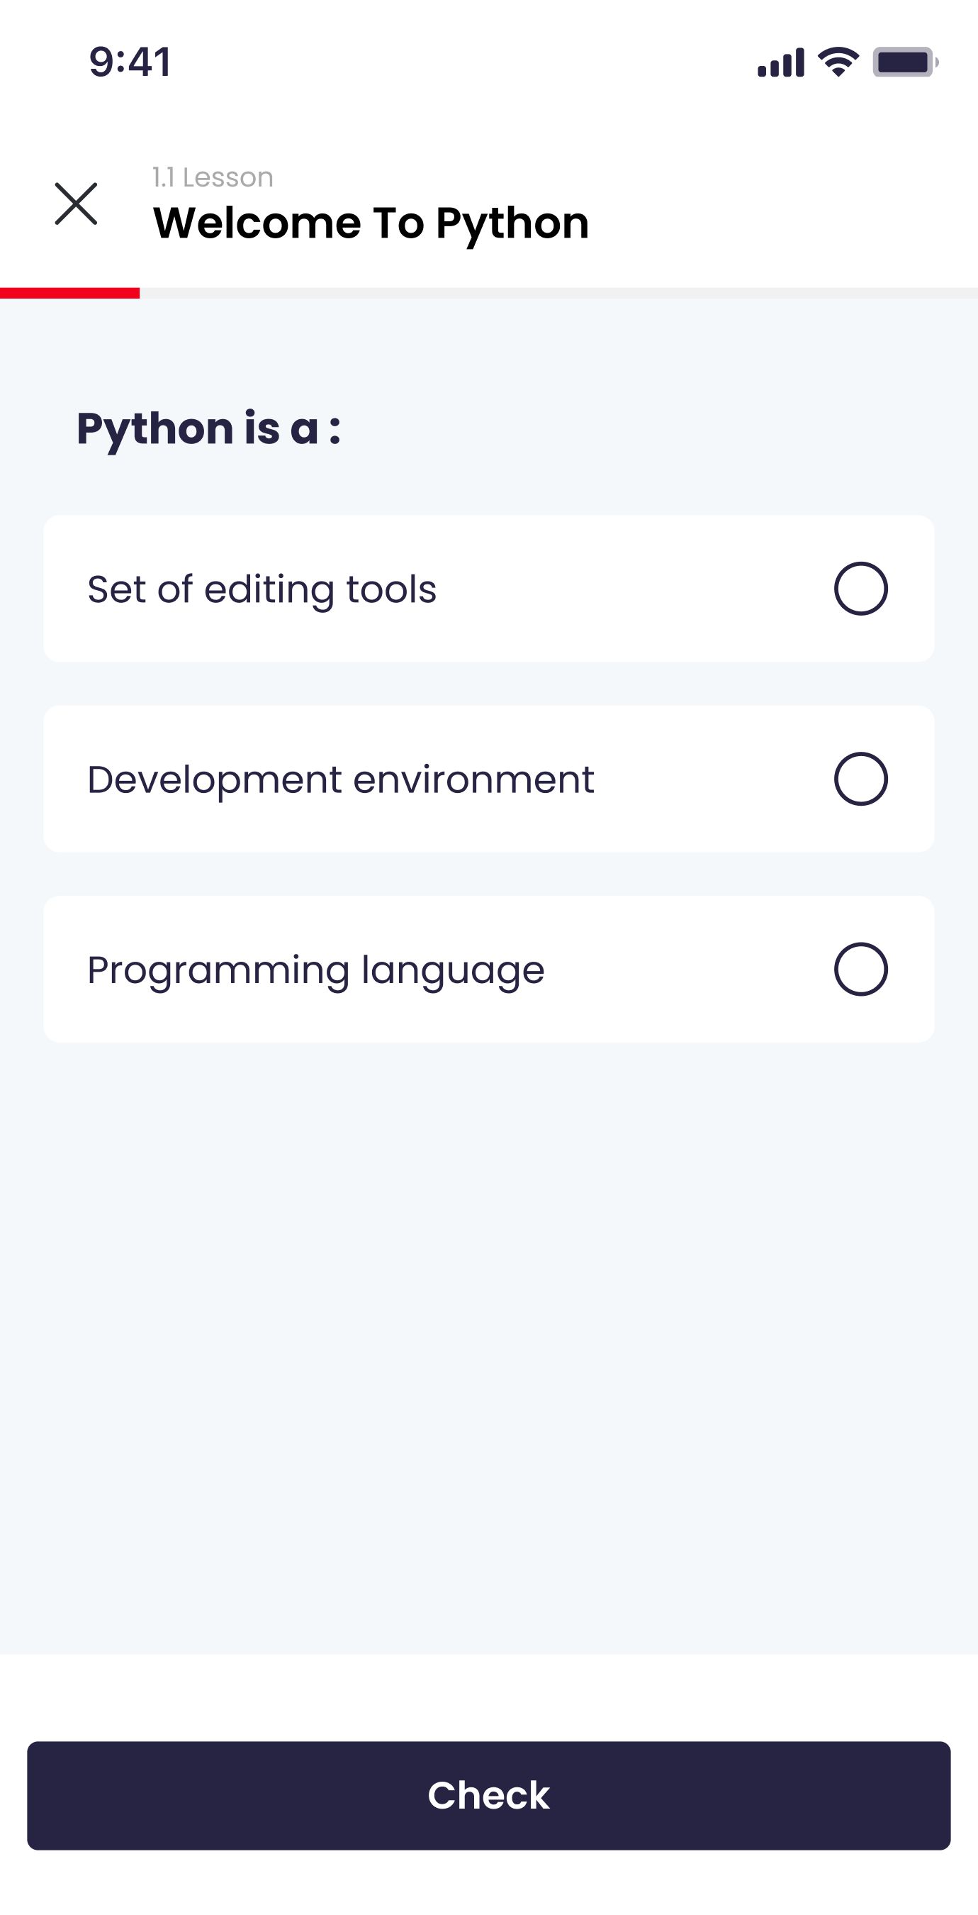The image size is (978, 1915).
Task: Click the red filled part of progress bar
Action: click(69, 293)
